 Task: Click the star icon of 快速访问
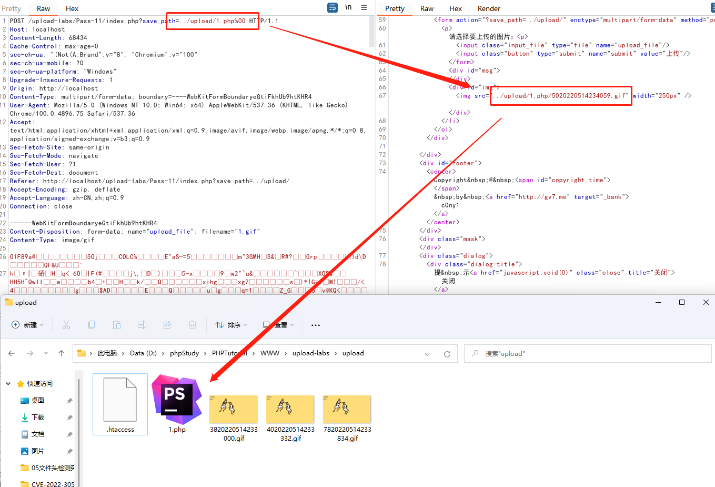(x=21, y=384)
